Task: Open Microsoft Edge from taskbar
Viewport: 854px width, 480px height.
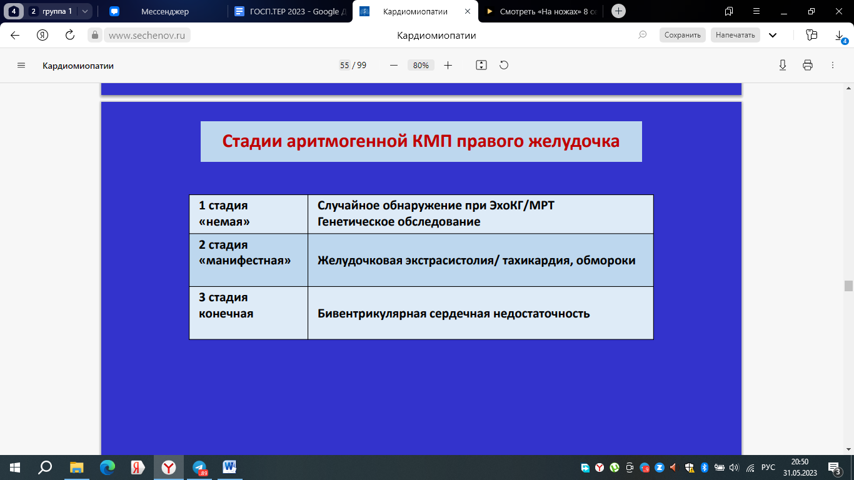Action: tap(108, 467)
